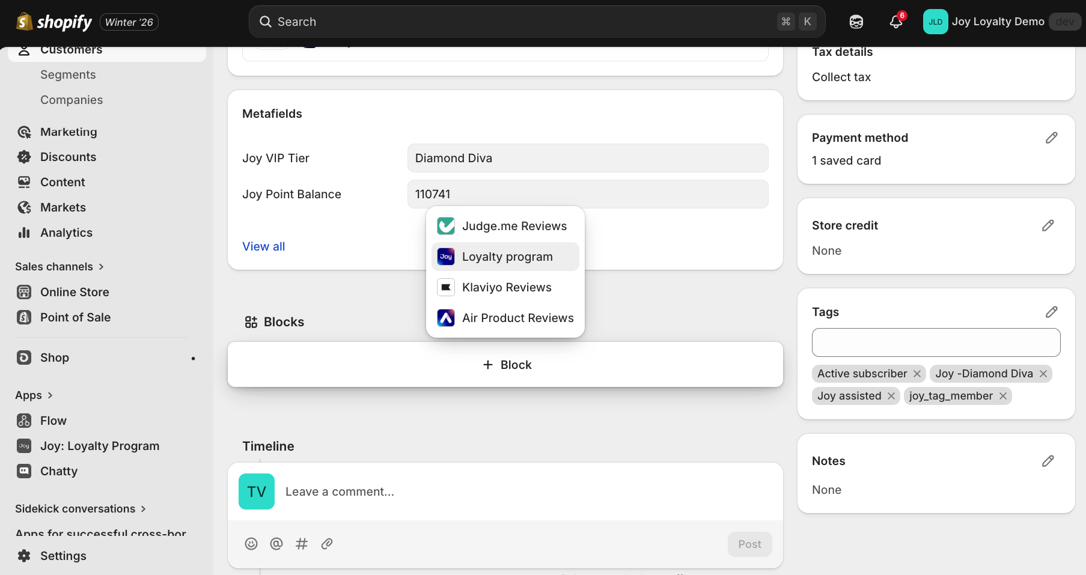Edit Store credit with pencil icon

1048,226
